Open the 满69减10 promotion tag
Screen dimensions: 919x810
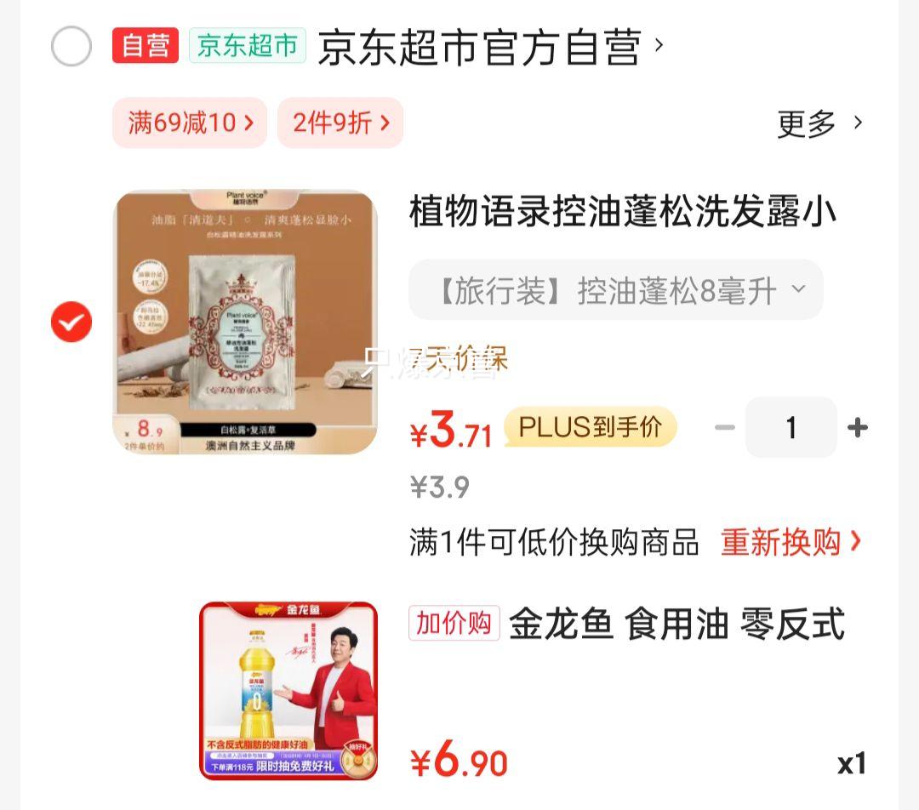click(x=190, y=123)
